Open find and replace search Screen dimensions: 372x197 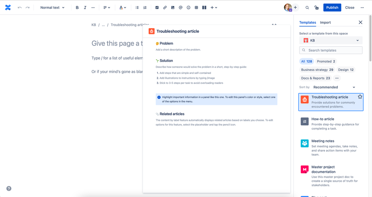(x=307, y=7)
